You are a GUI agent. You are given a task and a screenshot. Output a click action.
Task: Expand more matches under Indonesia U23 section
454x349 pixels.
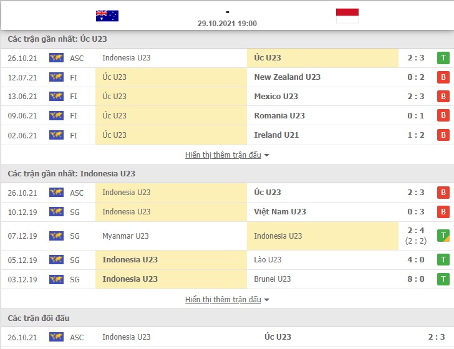point(227,300)
